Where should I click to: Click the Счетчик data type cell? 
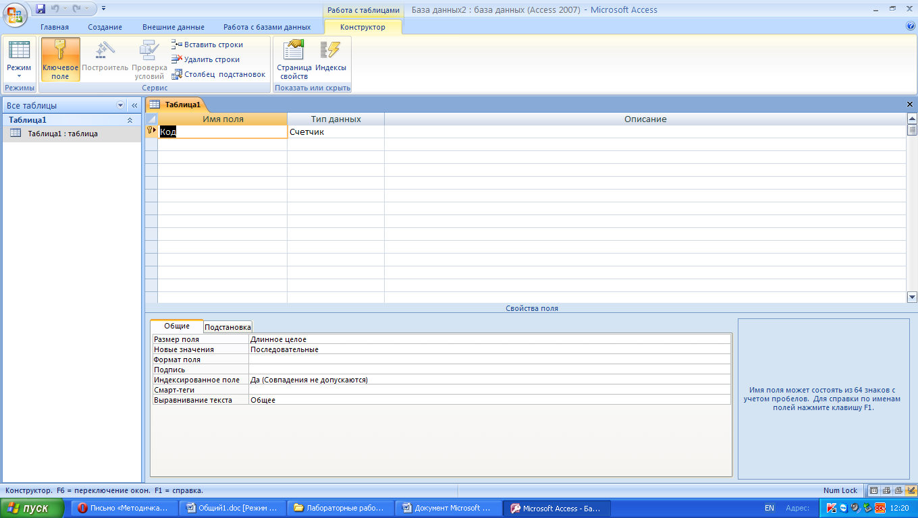pos(335,132)
